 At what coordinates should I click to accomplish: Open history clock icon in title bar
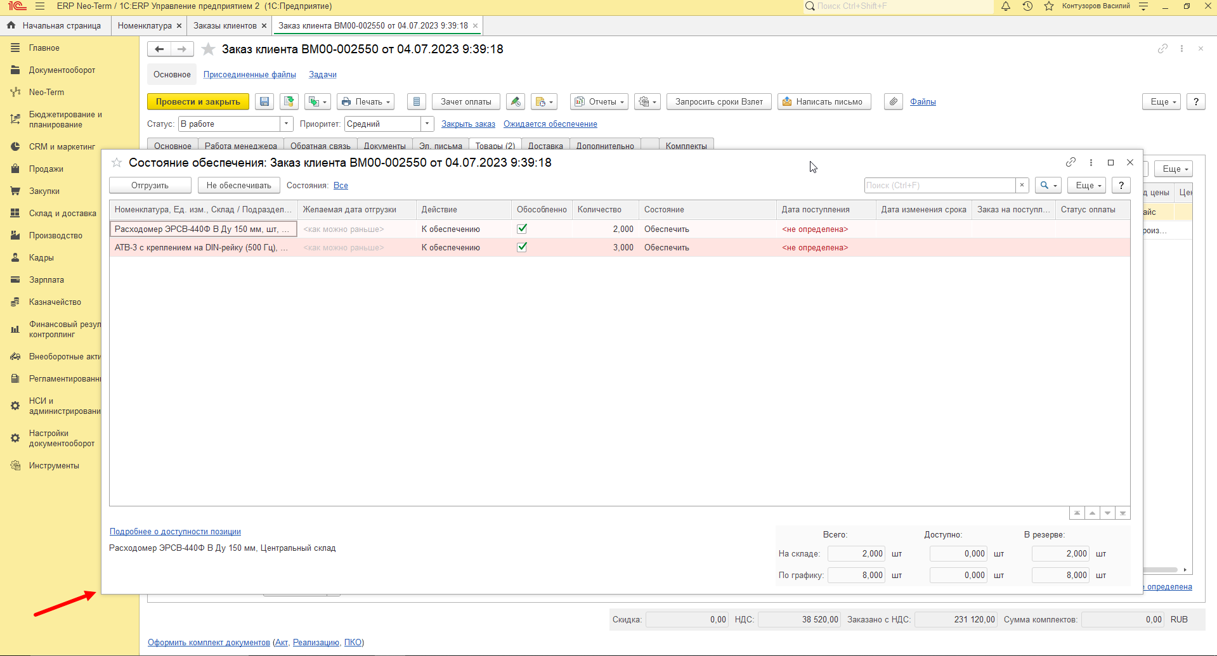[x=1027, y=6]
